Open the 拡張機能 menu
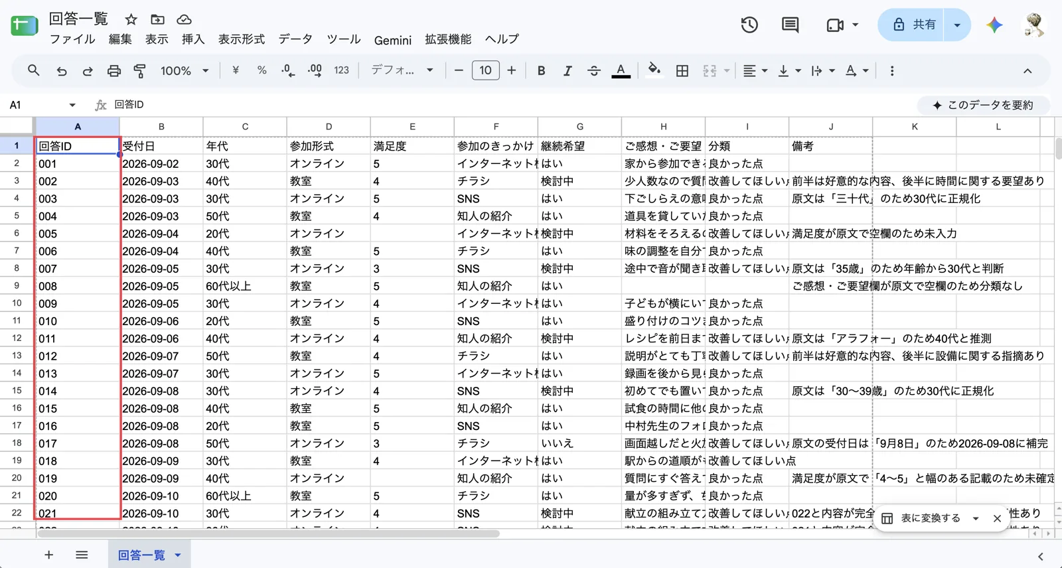 point(448,39)
